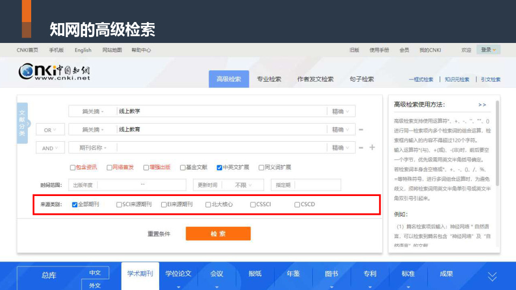This screenshot has width=516, height=290.
Task: Switch site to English
Action: point(83,50)
